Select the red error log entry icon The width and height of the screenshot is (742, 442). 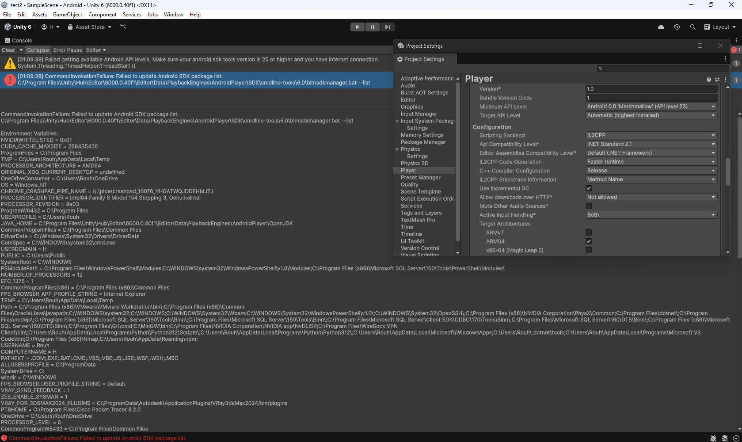pyautogui.click(x=10, y=80)
